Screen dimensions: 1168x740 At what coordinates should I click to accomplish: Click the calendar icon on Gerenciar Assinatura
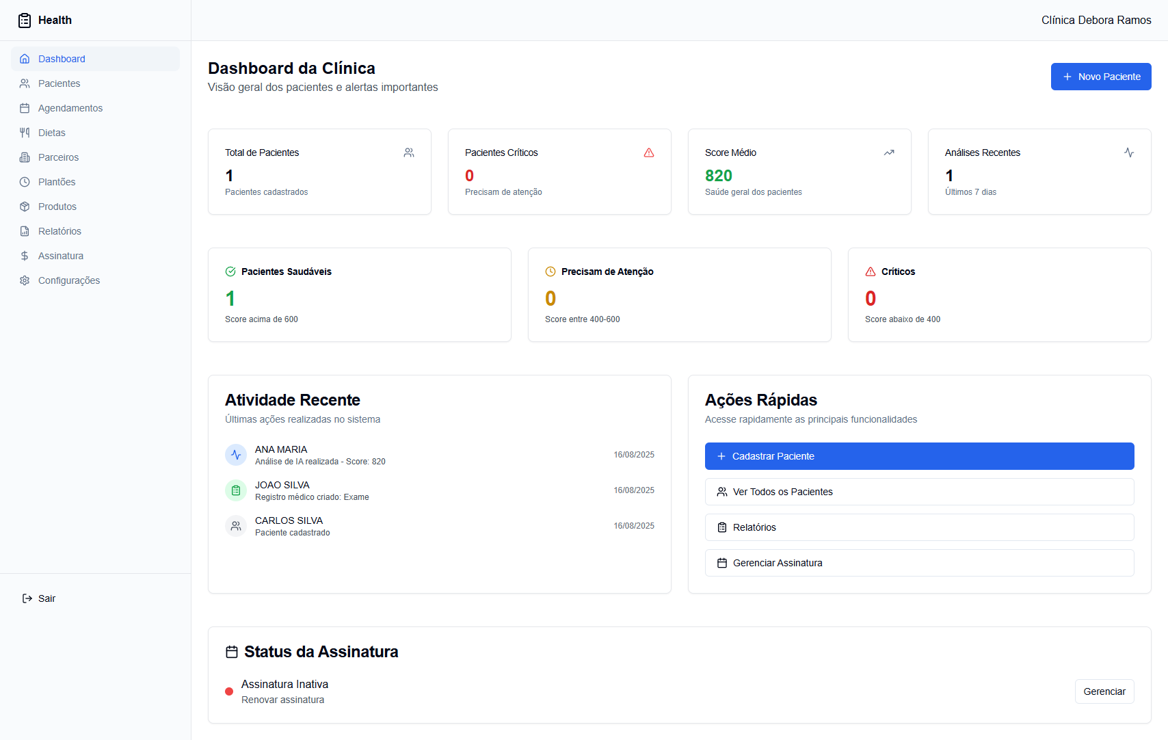(x=722, y=563)
